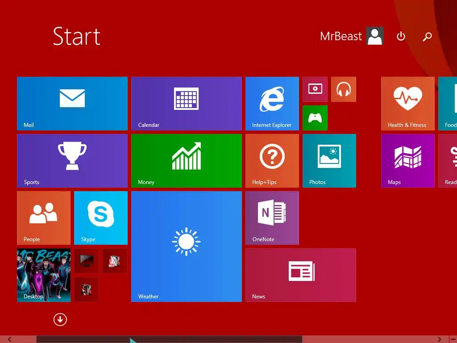Viewport: 457px width, 343px height.
Task: Open the Desktop tile
Action: click(x=44, y=275)
